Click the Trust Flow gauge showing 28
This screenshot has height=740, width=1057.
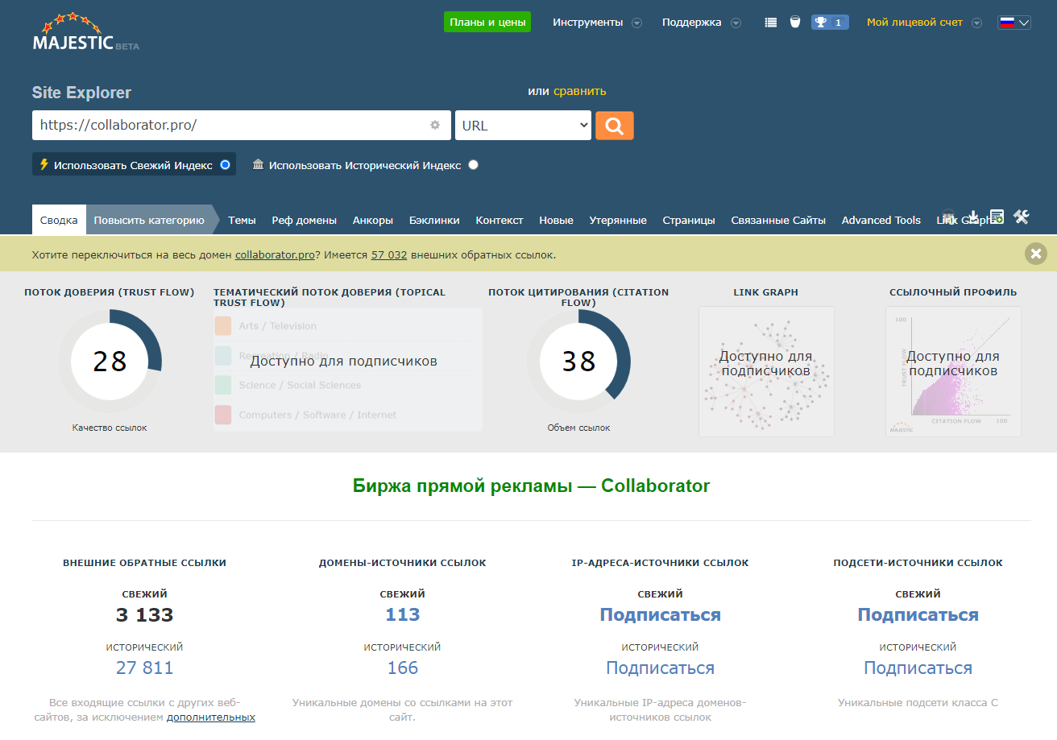tap(110, 361)
